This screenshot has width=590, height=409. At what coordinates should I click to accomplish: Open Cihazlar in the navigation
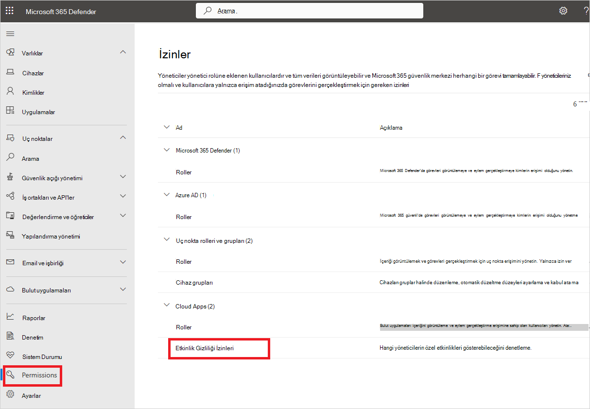[x=33, y=73]
